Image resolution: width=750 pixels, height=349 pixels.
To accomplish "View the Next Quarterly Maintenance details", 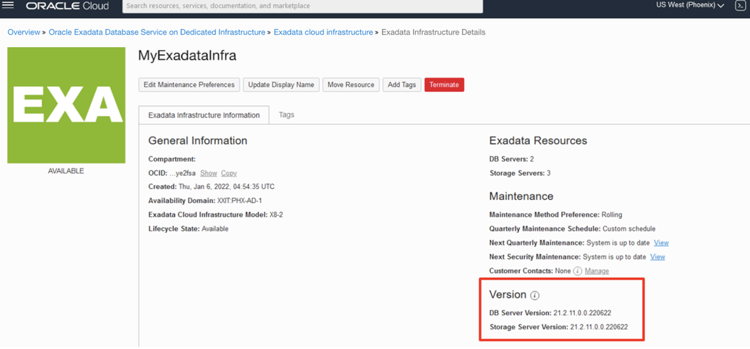I will pyautogui.click(x=661, y=243).
